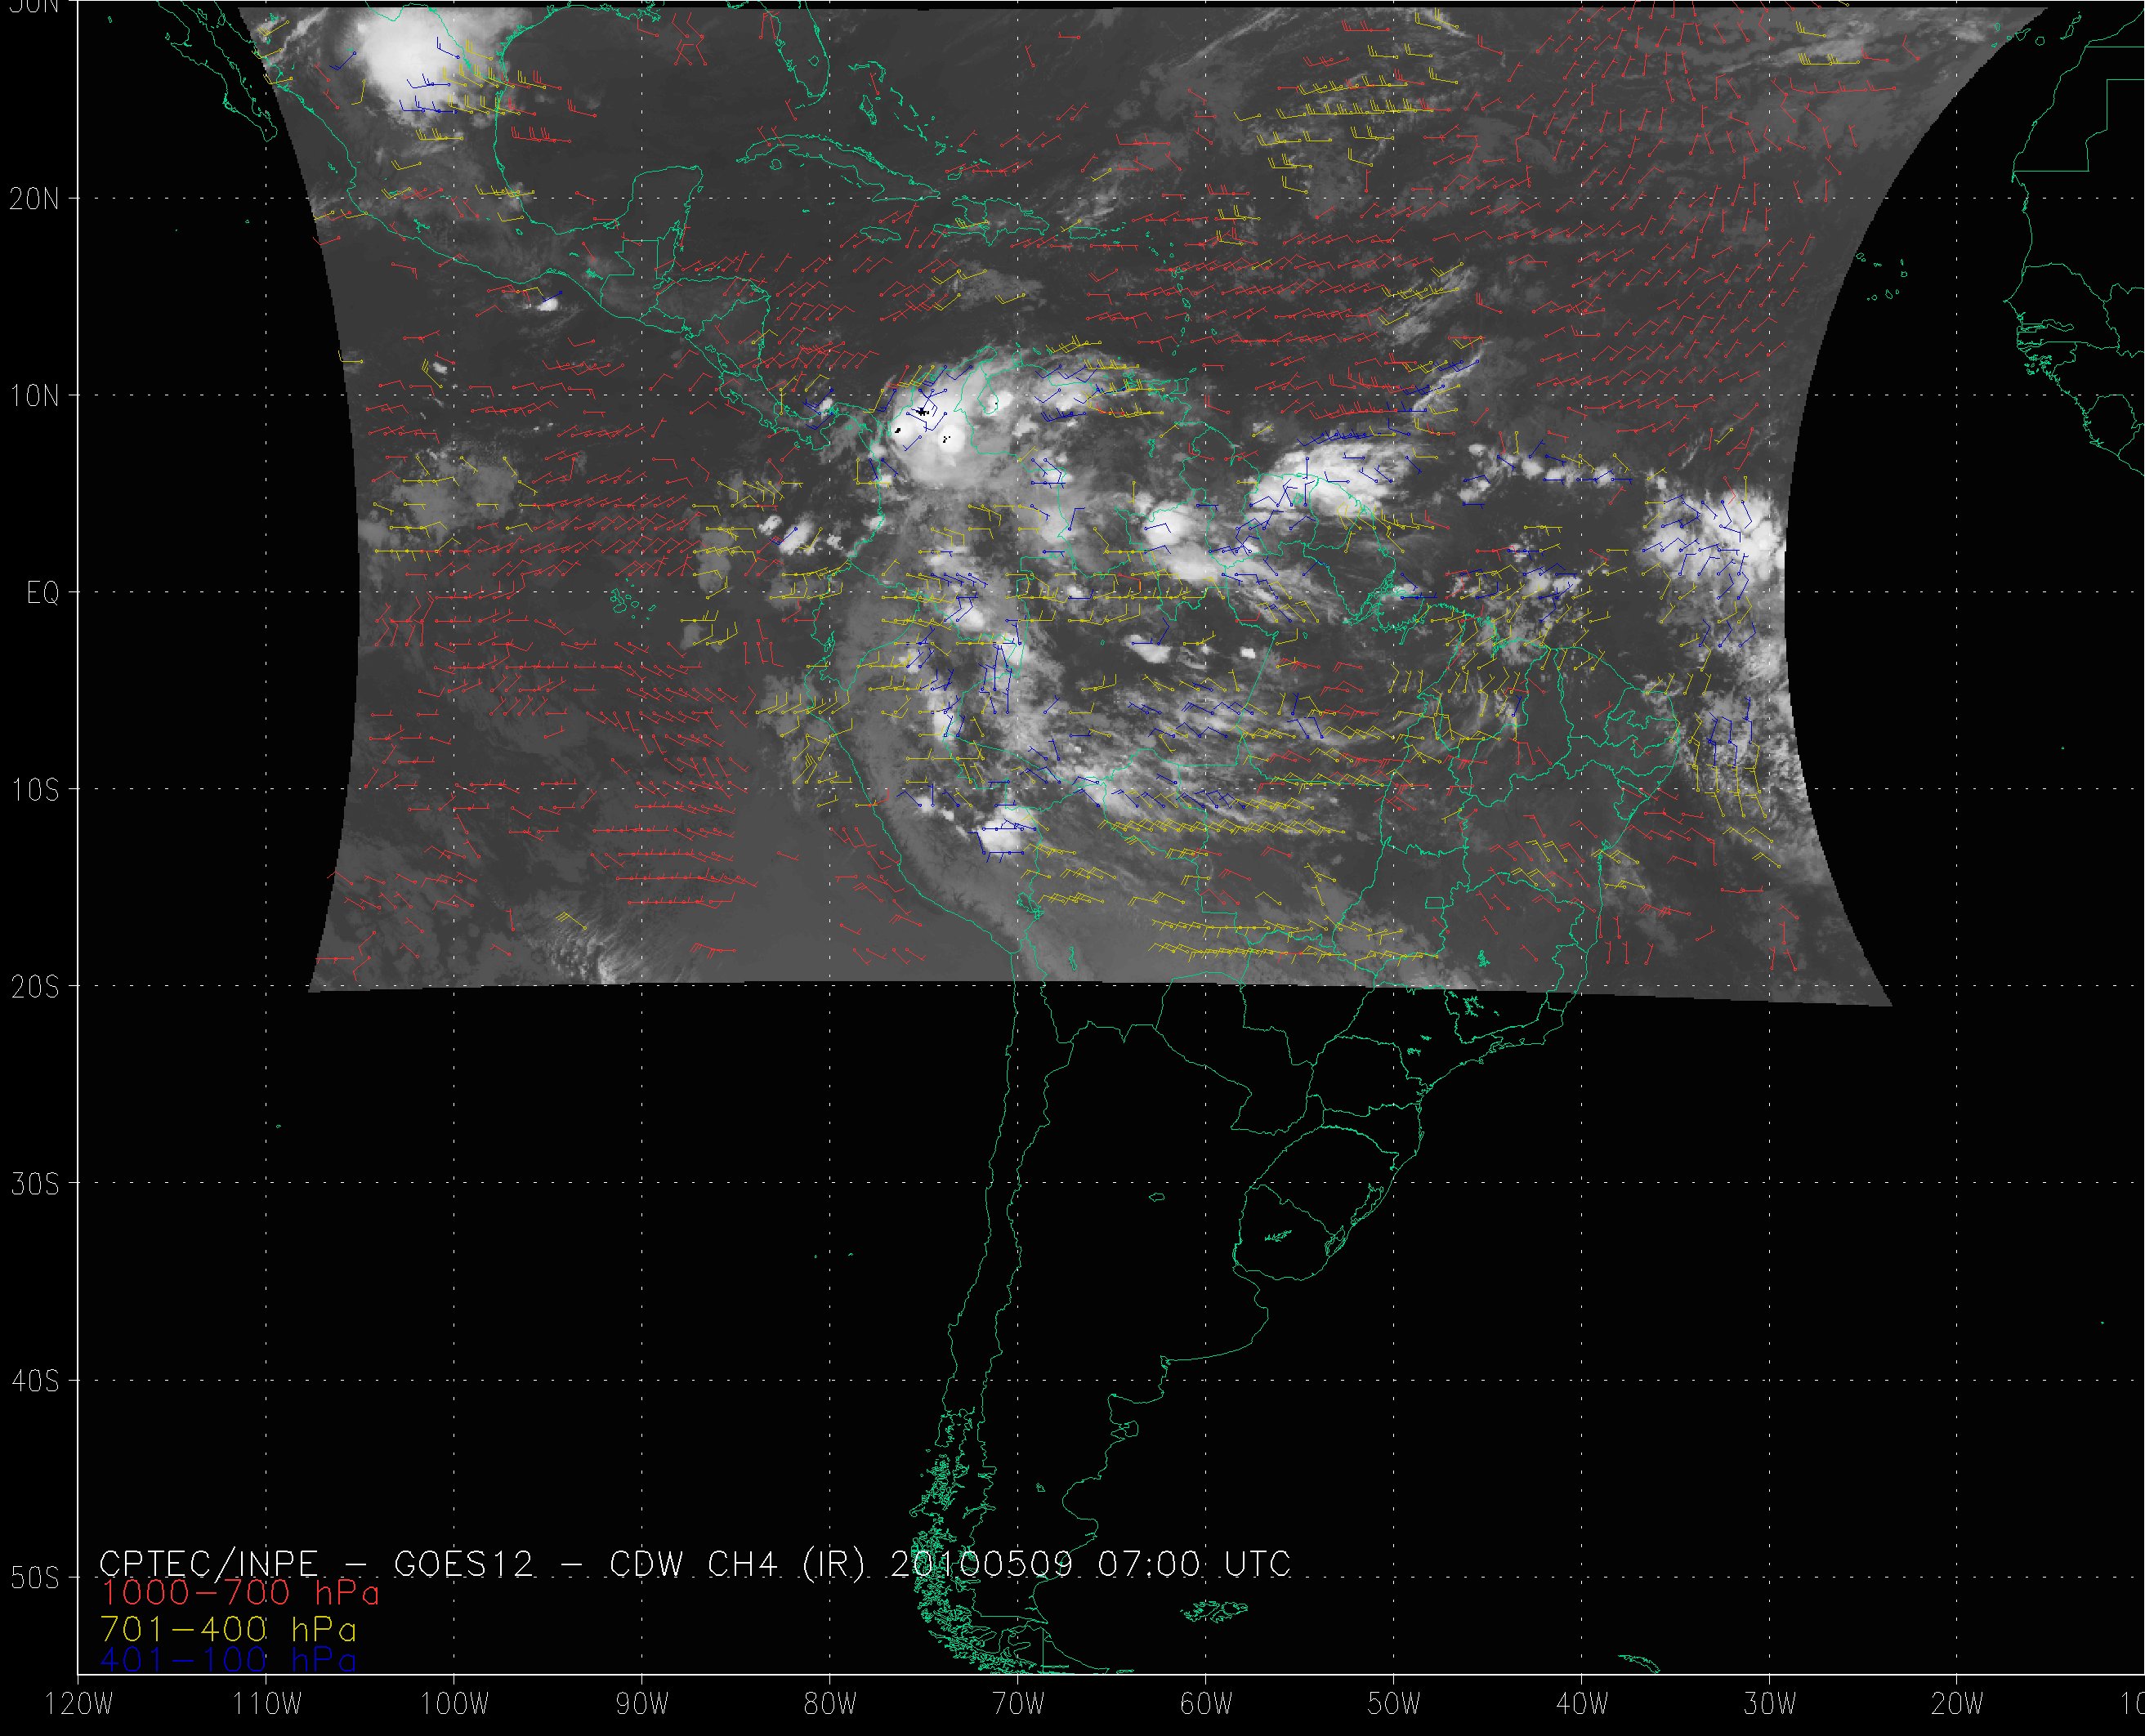This screenshot has width=2145, height=1736.
Task: Click the yellow 701-400 hPa legend label
Action: click(x=228, y=1629)
